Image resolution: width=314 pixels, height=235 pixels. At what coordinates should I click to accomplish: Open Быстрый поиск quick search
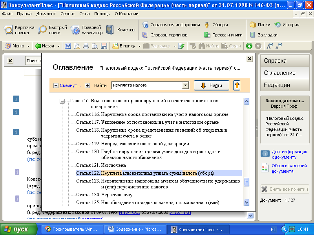point(53,30)
